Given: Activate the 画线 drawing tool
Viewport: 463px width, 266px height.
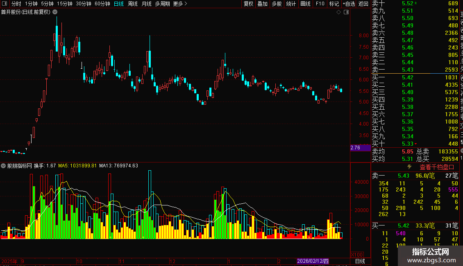Looking at the screenshot, I should 305,4.
